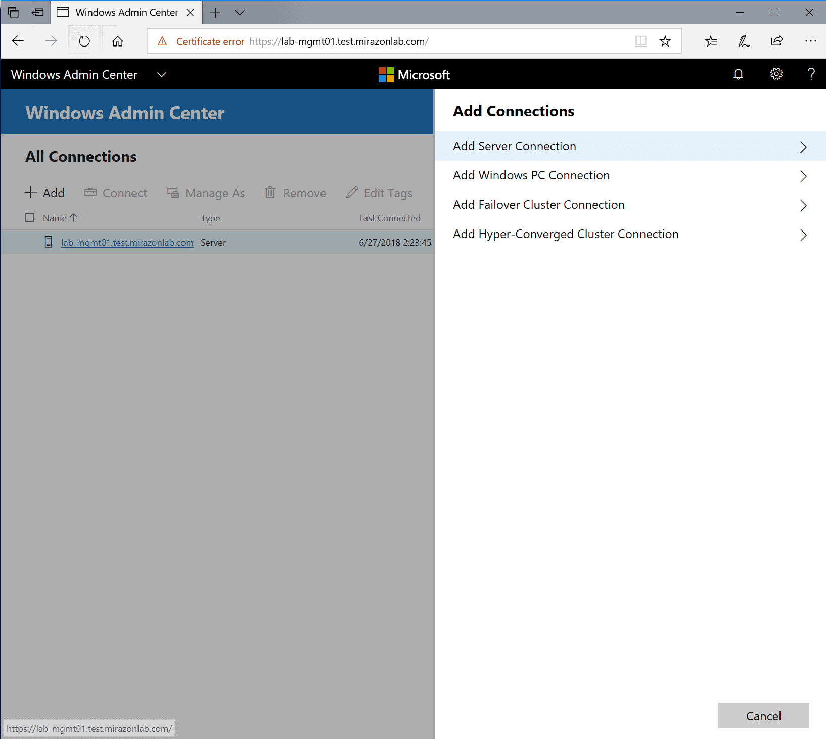Open the browser tab list chevron

click(x=240, y=13)
